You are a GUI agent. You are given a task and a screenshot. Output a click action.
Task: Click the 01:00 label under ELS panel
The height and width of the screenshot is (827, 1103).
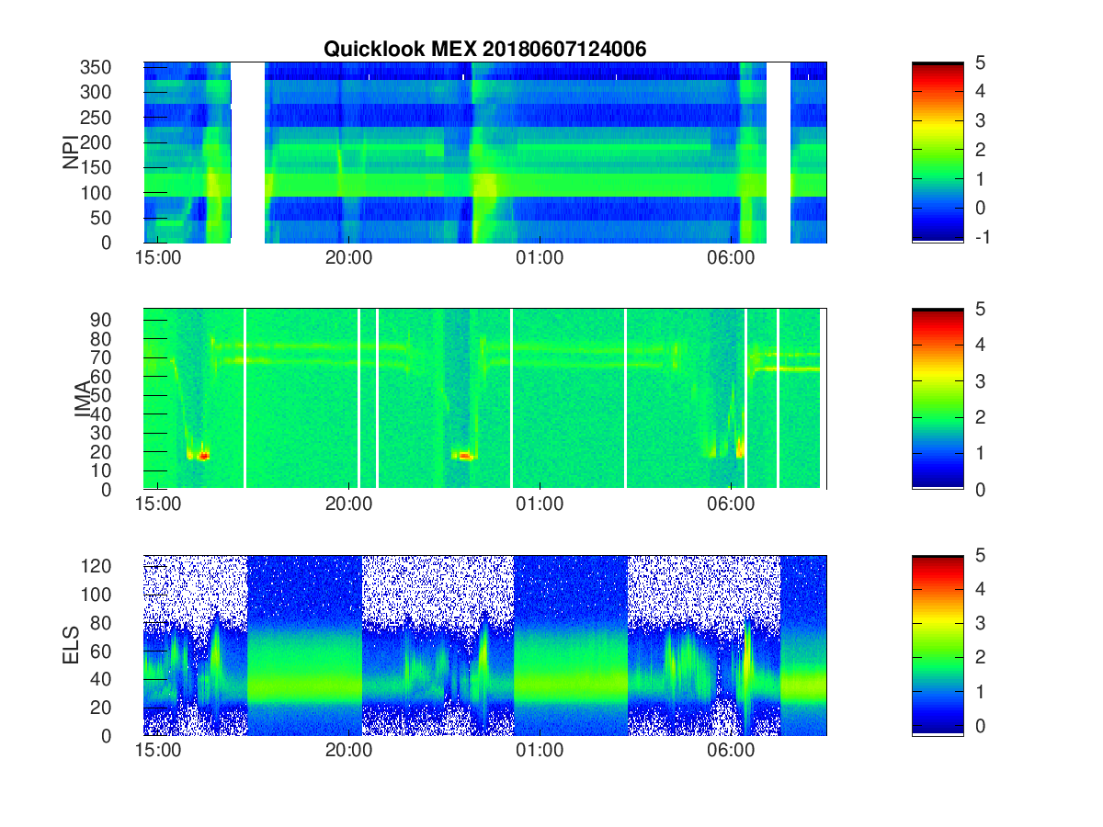coord(540,751)
